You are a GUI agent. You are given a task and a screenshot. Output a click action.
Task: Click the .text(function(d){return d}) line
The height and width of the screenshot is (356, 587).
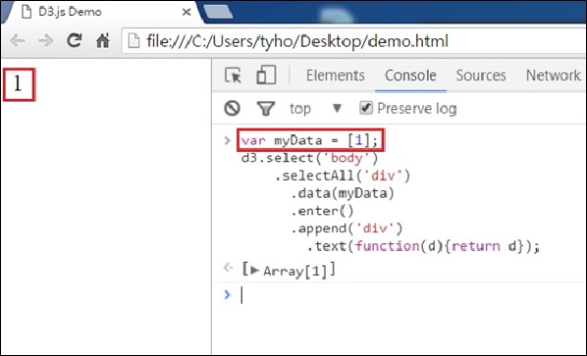423,246
